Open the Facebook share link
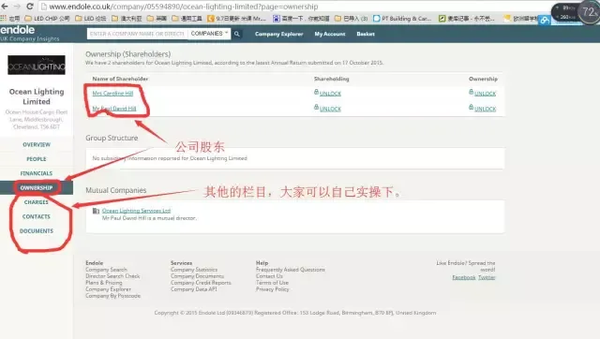The image size is (600, 339). click(464, 277)
